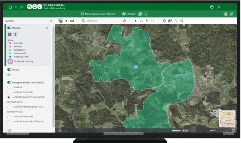Click the cyan point marker on map
Screen dimensions: 241x143
pos(133,87)
